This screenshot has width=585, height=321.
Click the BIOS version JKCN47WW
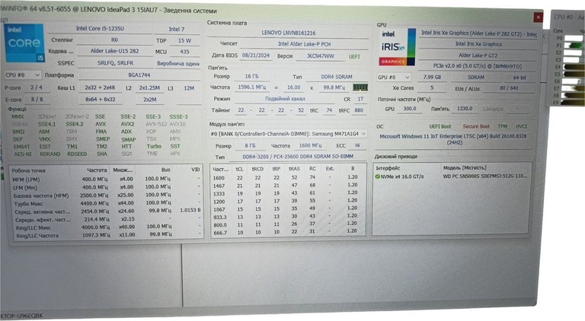coord(321,56)
